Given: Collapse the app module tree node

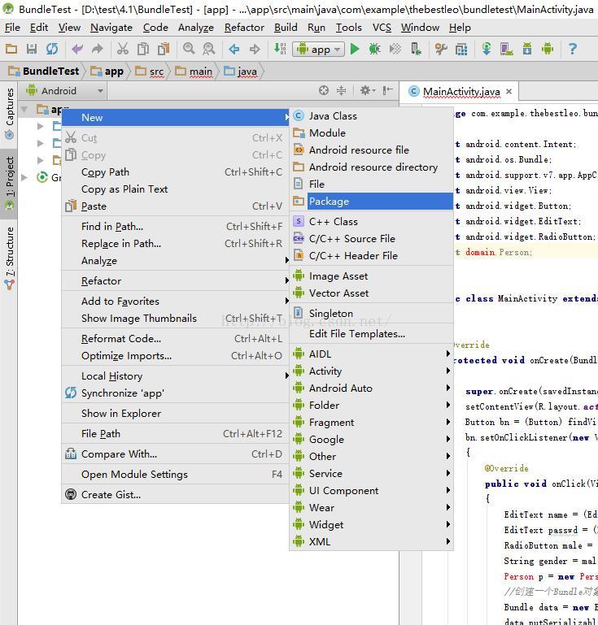Looking at the screenshot, I should pyautogui.click(x=24, y=109).
